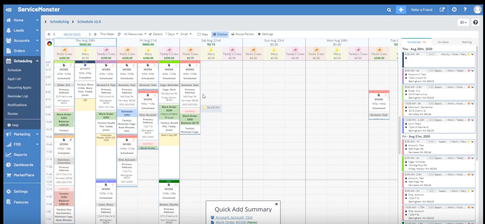Jump forward with double-right arrow

pyautogui.click(x=95, y=34)
